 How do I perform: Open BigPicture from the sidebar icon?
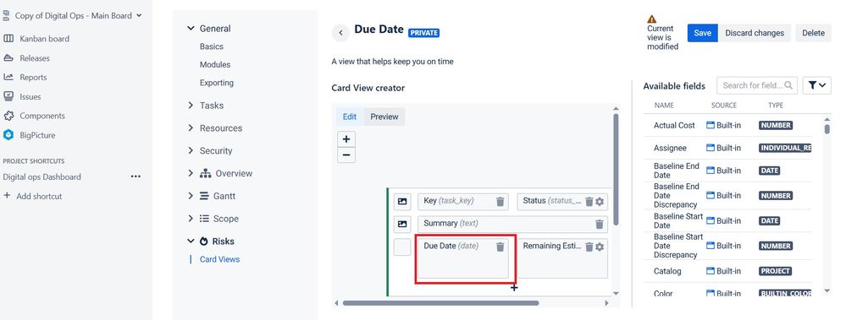[x=8, y=135]
